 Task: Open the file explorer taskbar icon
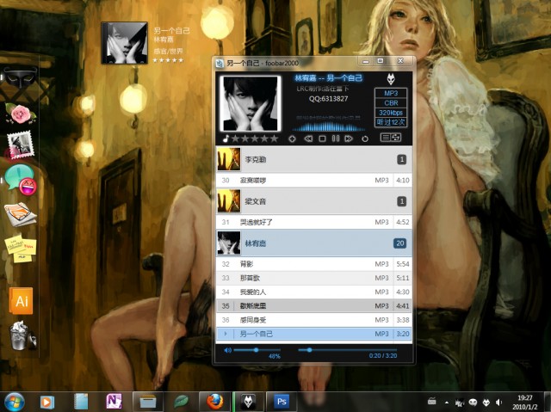147,402
